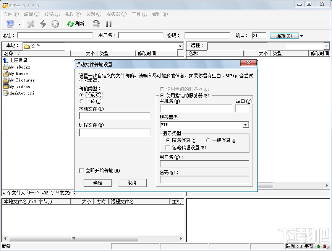This screenshot has height=251, width=332.
Task: Expand the site manager toolbar dropdown arrow
Action: (19, 24)
